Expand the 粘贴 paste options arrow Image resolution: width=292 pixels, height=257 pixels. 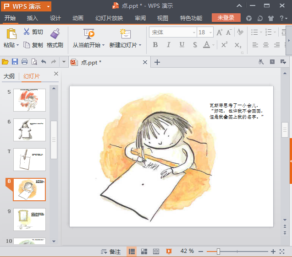18,45
